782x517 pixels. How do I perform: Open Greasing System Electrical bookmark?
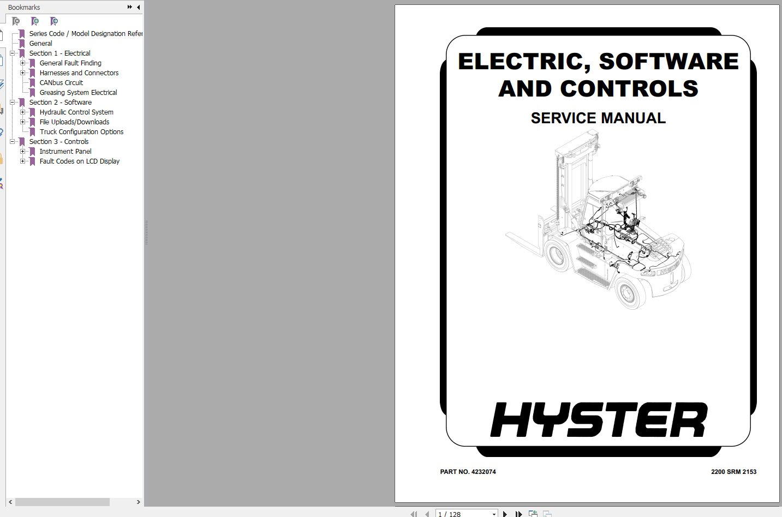tap(78, 93)
